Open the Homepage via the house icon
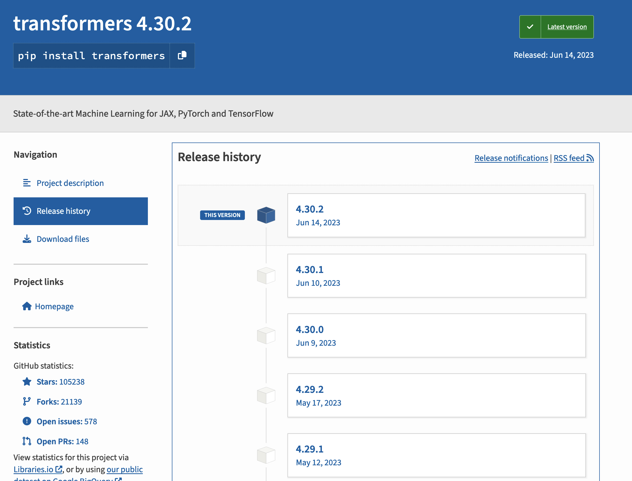This screenshot has width=632, height=481. click(x=27, y=306)
